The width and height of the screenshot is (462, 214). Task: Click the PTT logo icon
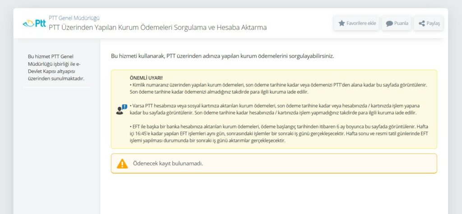(x=34, y=23)
